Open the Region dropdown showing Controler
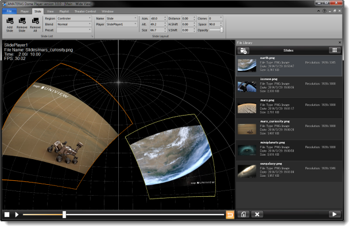The height and width of the screenshot is (230, 353). coord(74,18)
